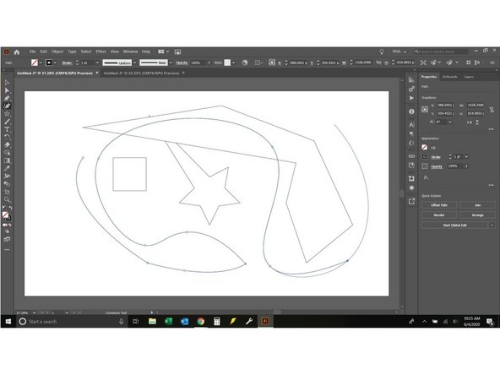500x375 pixels.
Task: Click the Search Adobe Stock field
Action: pyautogui.click(x=441, y=52)
